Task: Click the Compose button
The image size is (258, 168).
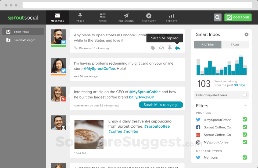Action: 238,17
